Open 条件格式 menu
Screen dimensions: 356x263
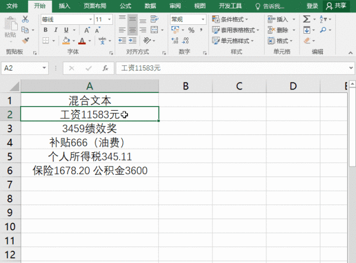pyautogui.click(x=230, y=20)
